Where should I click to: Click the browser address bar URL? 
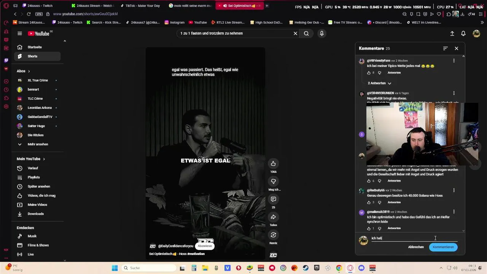coord(85,14)
